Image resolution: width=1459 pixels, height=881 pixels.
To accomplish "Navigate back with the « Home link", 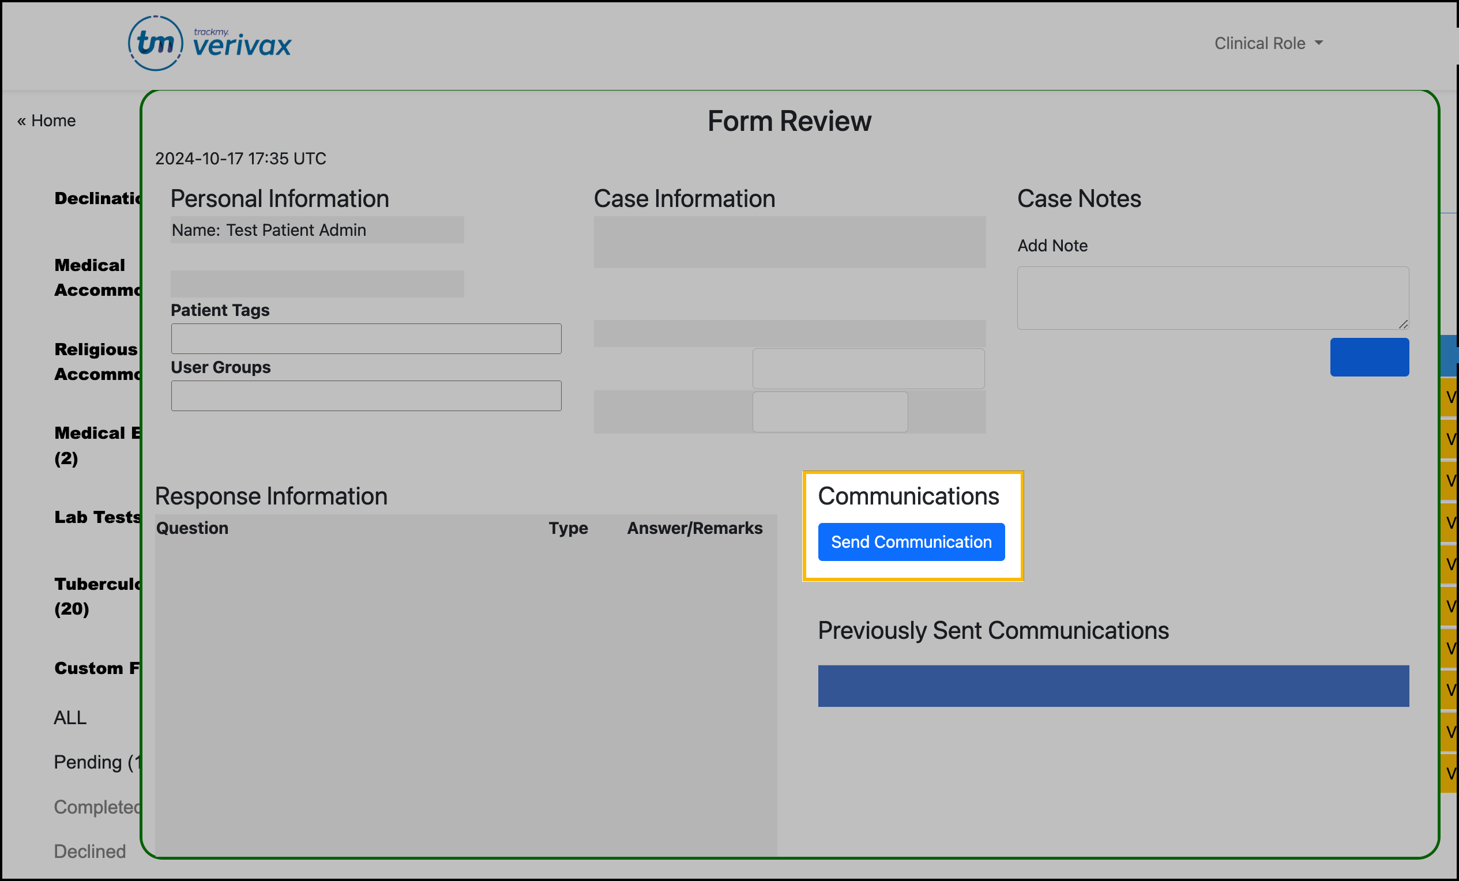I will pos(46,120).
